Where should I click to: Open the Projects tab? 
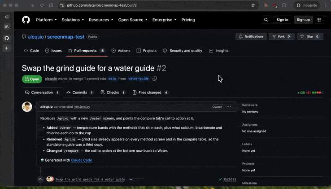tap(147, 51)
